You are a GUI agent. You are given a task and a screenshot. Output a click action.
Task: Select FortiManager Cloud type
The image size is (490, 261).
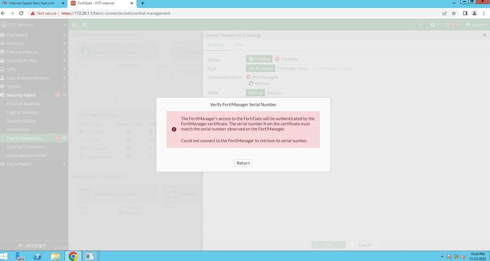click(x=332, y=68)
